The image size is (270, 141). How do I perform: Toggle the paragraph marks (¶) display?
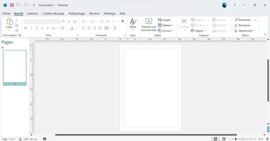click(123, 21)
